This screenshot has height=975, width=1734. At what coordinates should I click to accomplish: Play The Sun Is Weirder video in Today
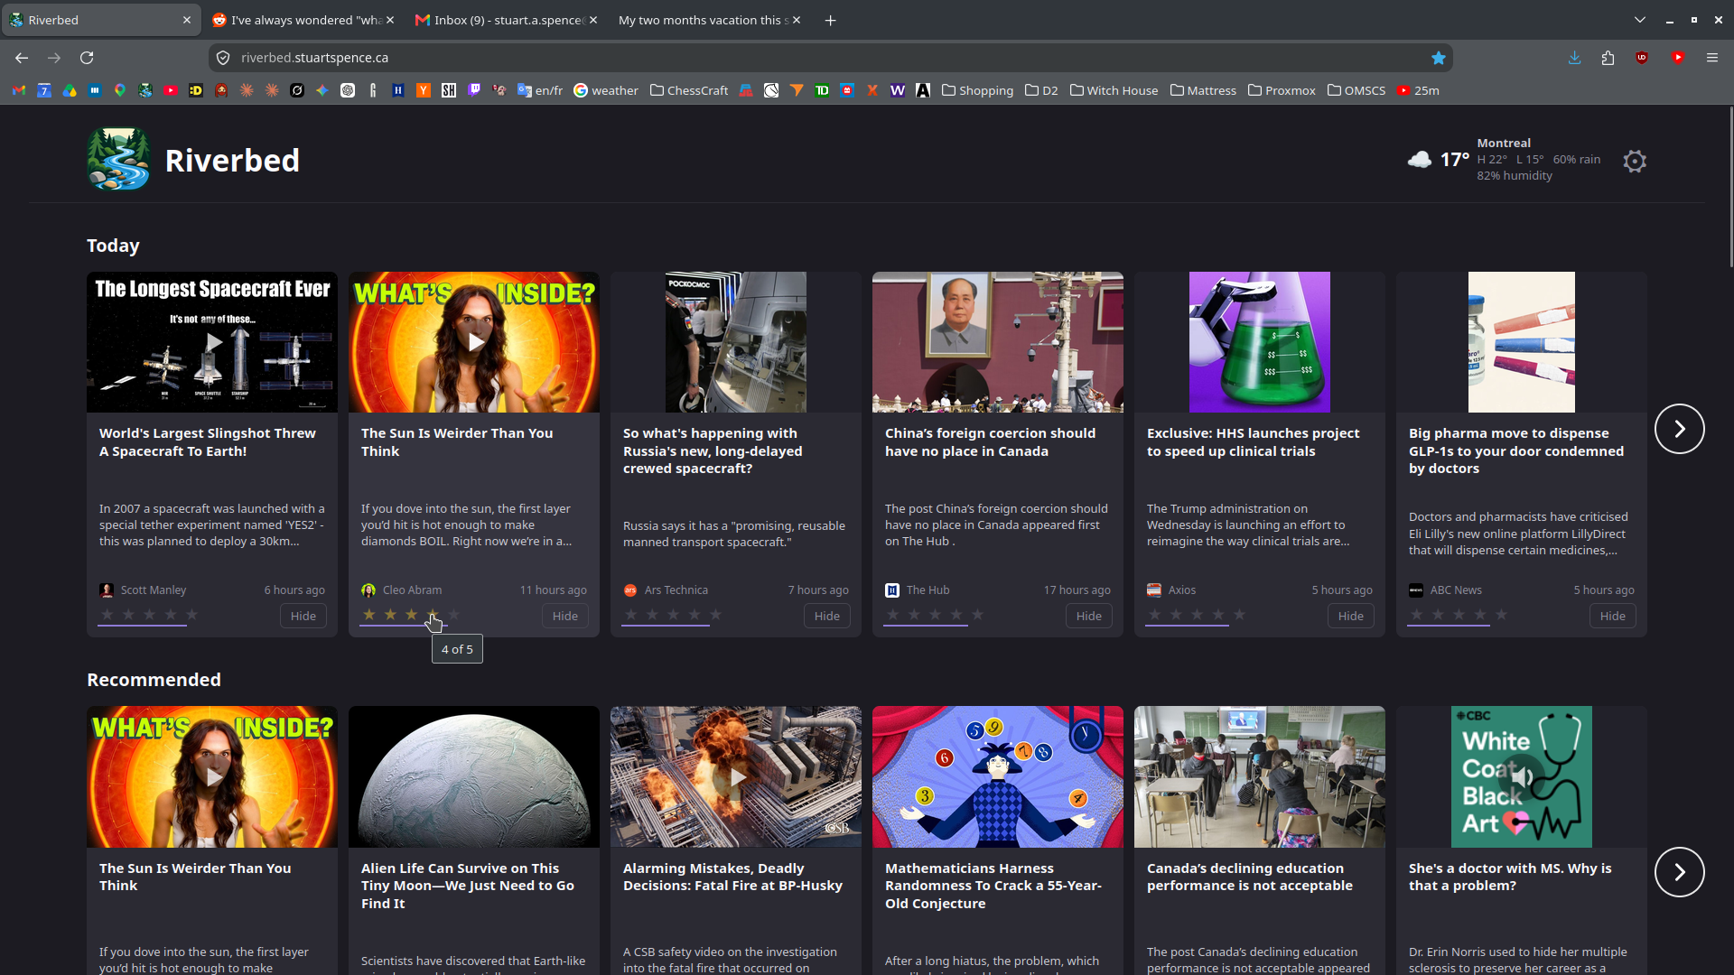coord(475,342)
